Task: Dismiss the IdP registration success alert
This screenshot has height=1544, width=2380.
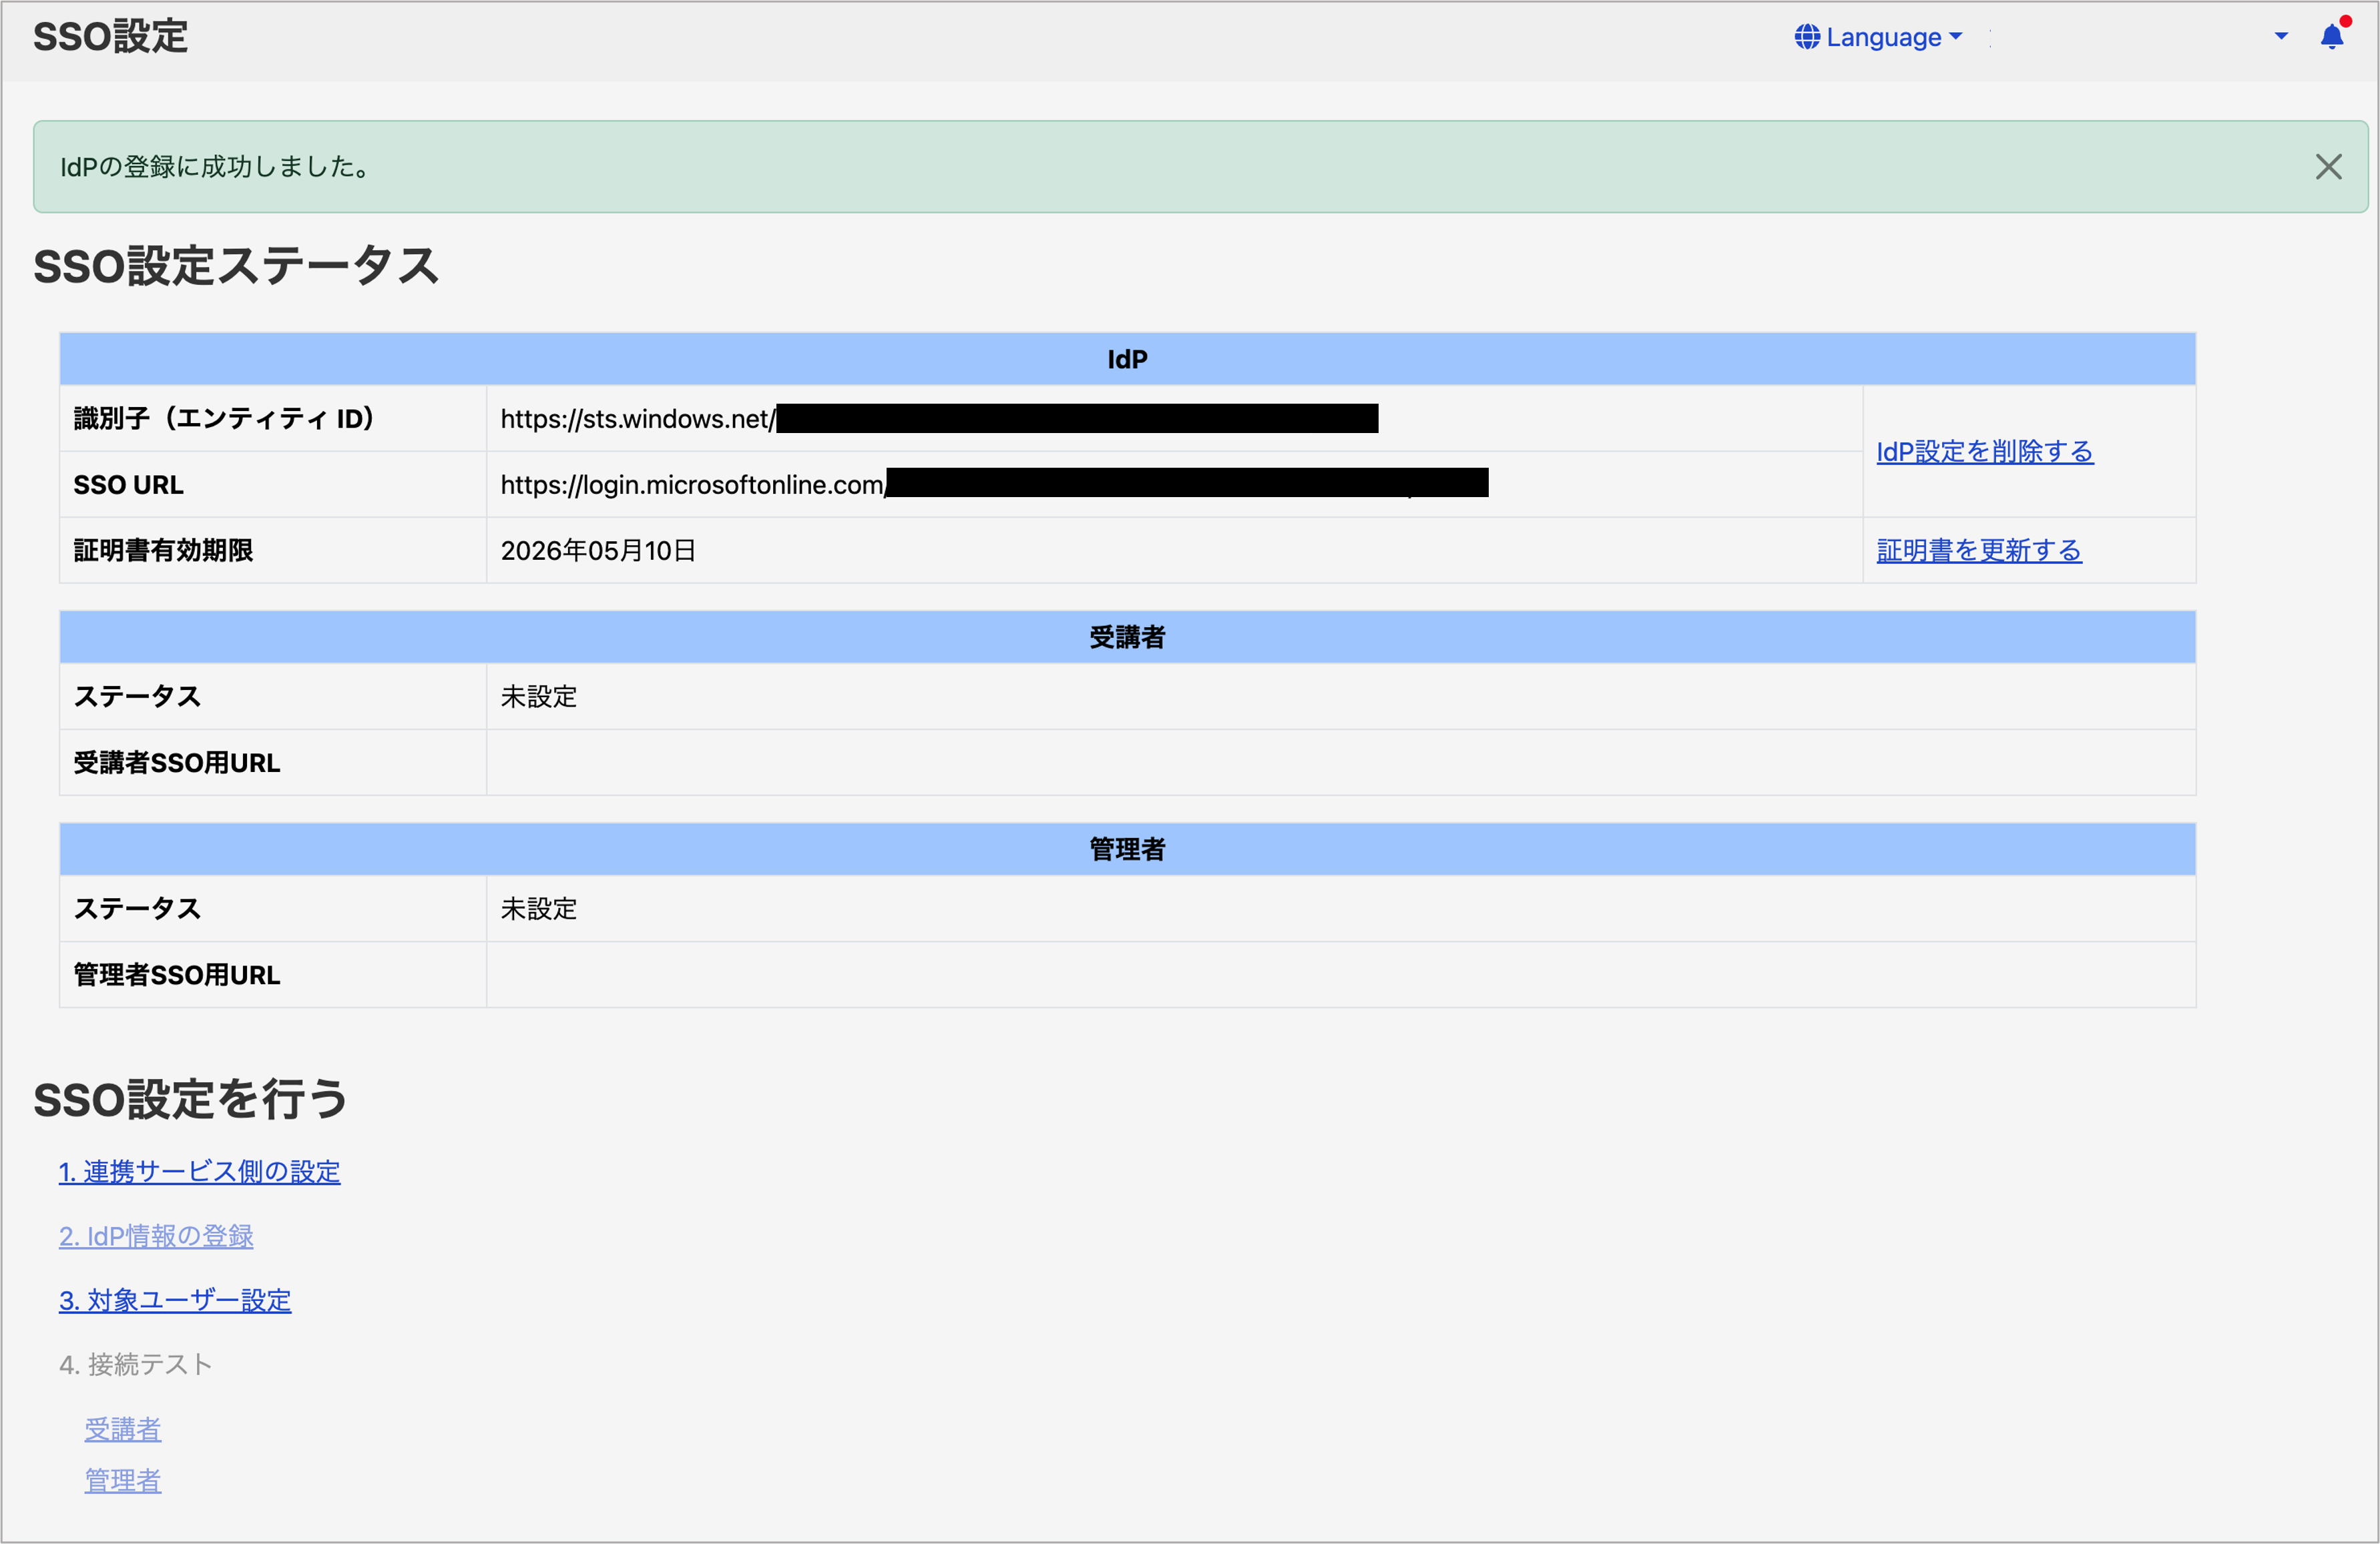Action: point(2329,167)
